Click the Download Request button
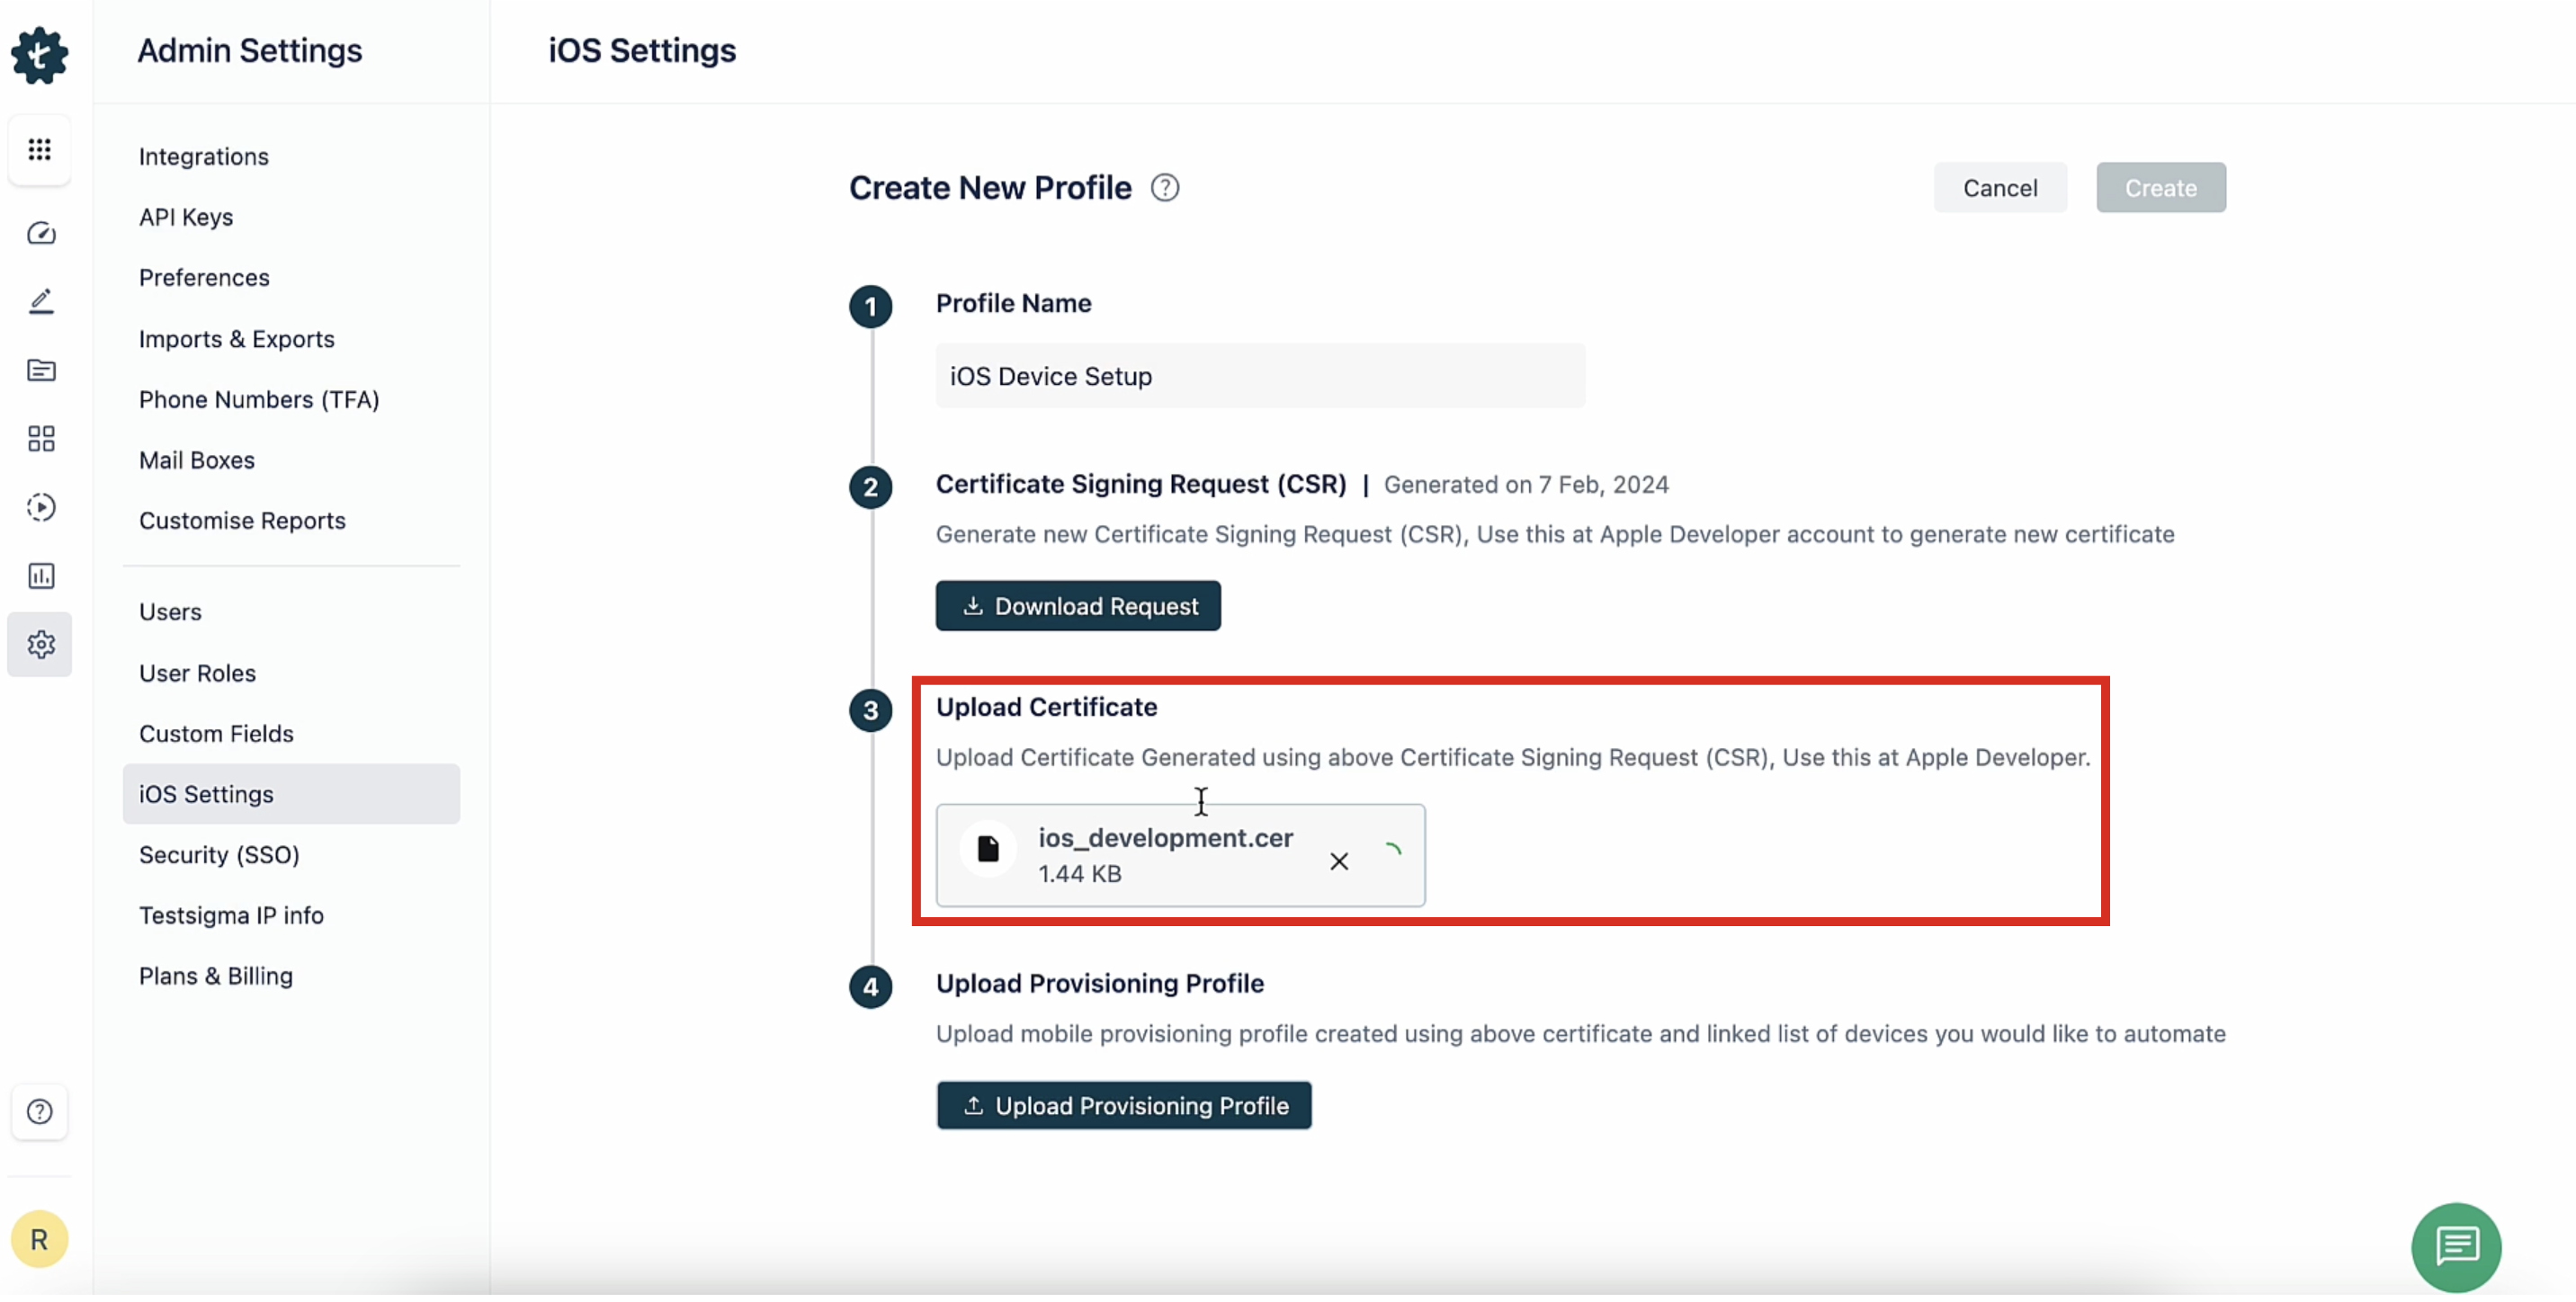The image size is (2576, 1302). click(1078, 605)
